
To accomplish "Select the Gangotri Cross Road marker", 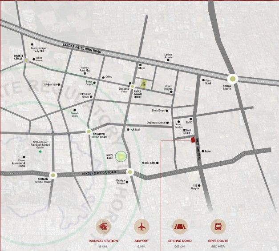I will (89, 131).
